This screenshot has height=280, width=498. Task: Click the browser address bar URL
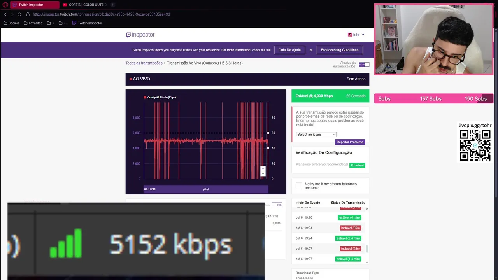click(x=101, y=14)
